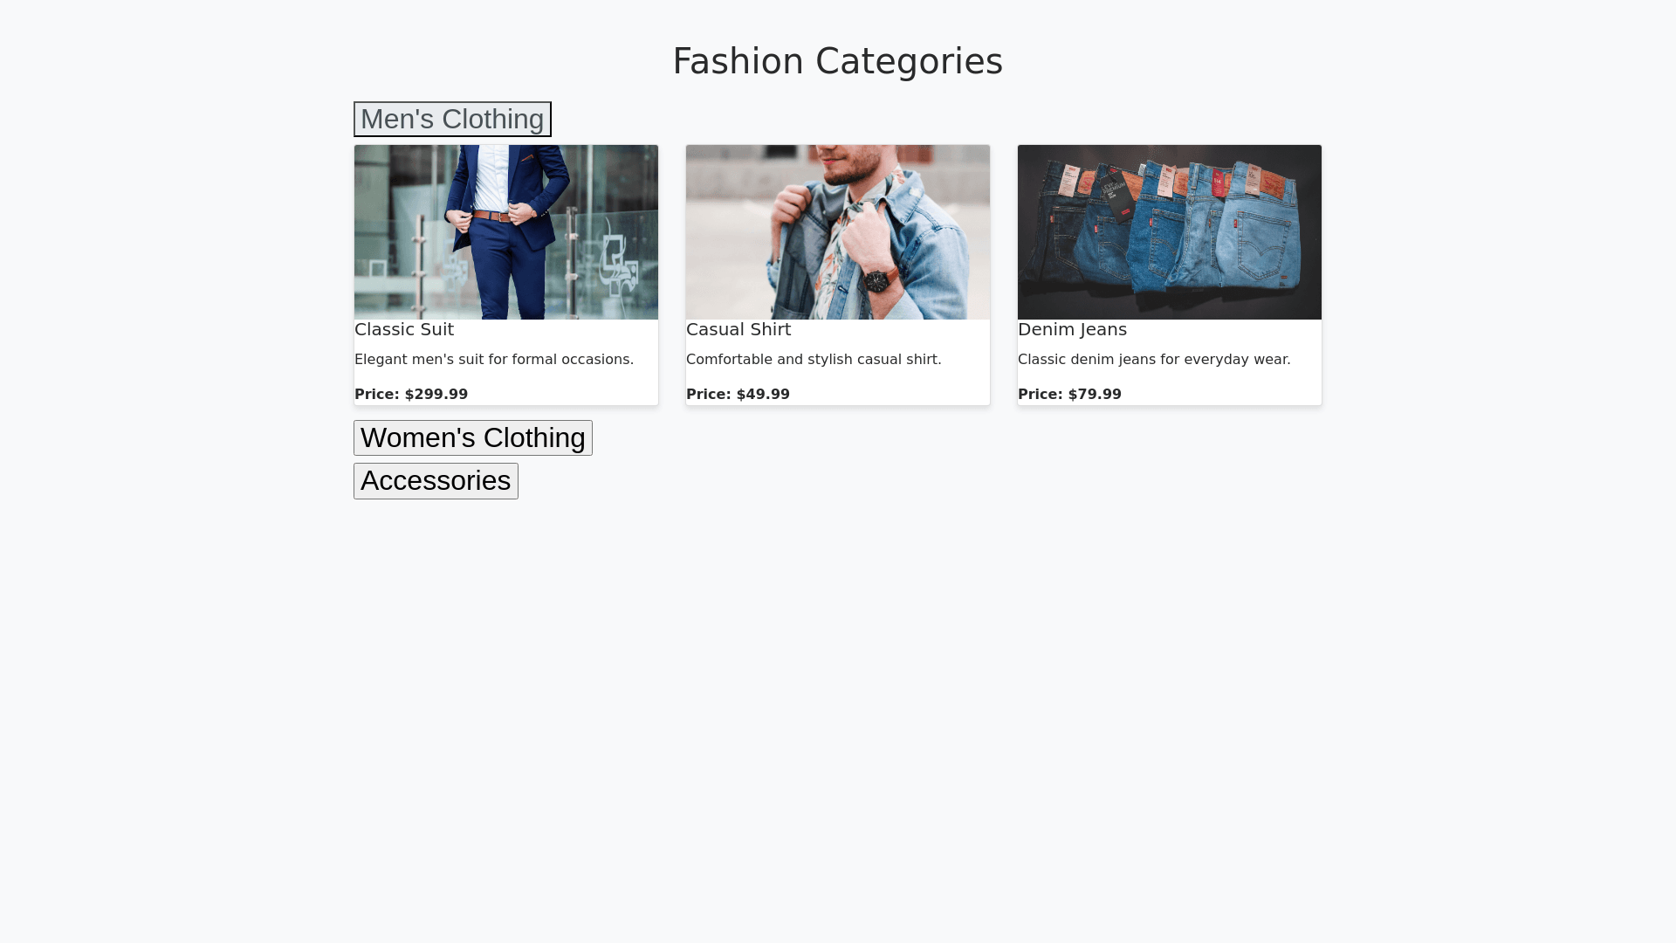Click the Casual Shirt product photo
The image size is (1676, 943).
click(838, 231)
